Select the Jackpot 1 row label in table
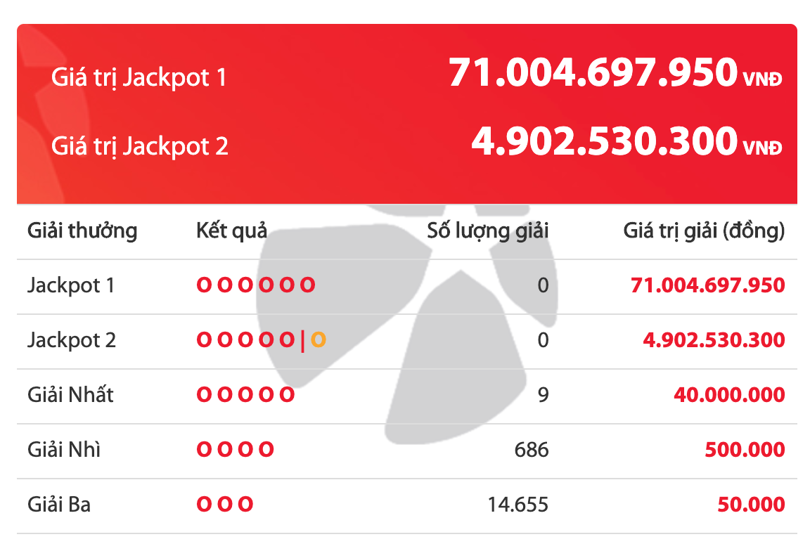Screen dimensions: 810x551 tap(71, 285)
